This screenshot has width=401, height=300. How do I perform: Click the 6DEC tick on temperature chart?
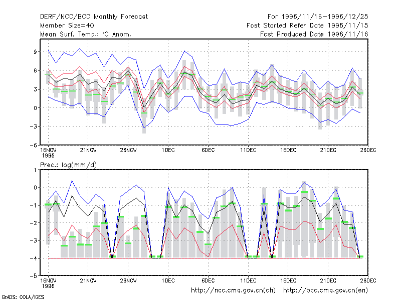(x=208, y=150)
